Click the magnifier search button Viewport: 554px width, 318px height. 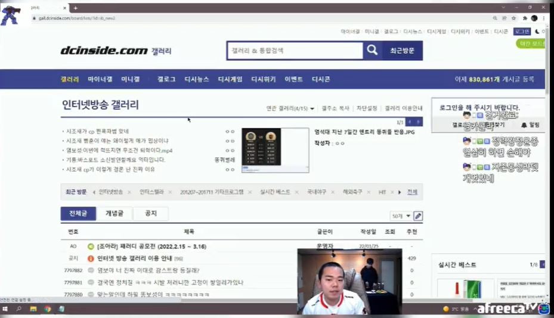pos(372,51)
